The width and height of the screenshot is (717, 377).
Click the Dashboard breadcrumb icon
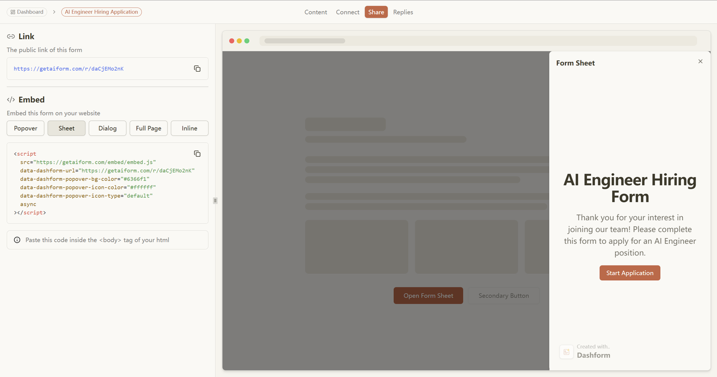[13, 12]
